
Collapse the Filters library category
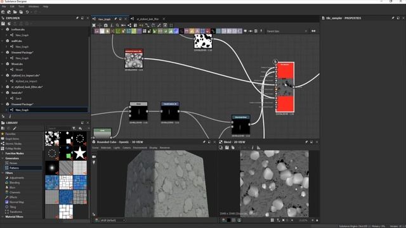click(x=3, y=173)
